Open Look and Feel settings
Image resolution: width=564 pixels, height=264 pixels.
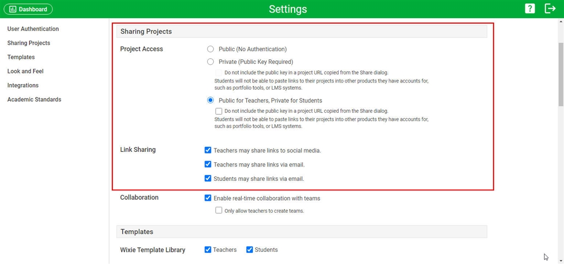pos(25,71)
